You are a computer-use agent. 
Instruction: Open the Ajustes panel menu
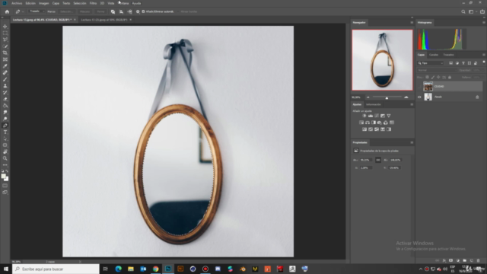coord(412,104)
